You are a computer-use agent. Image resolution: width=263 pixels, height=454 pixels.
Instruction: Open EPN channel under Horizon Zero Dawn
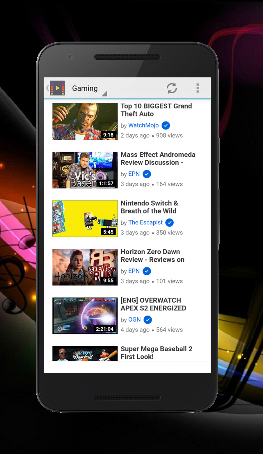(x=134, y=271)
